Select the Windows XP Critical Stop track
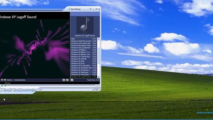This screenshot has height=120, width=213. (84, 57)
